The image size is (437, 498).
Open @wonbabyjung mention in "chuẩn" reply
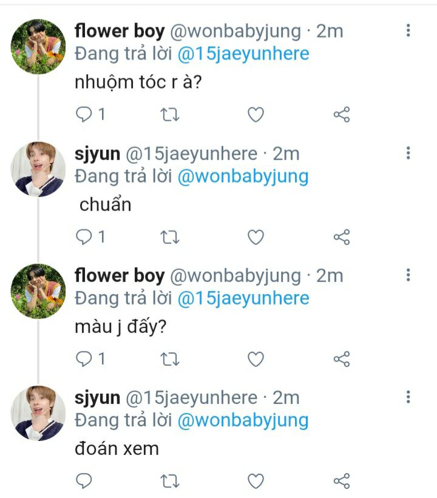coord(243,177)
